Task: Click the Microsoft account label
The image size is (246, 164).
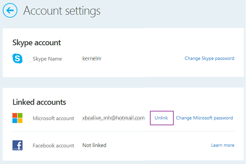Action: coord(53,118)
